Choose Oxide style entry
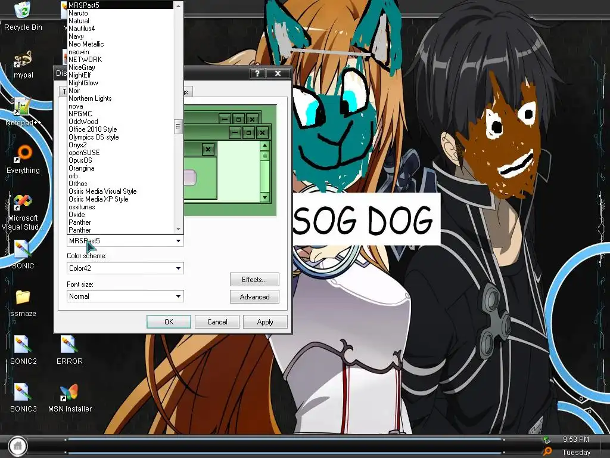 [x=120, y=215]
